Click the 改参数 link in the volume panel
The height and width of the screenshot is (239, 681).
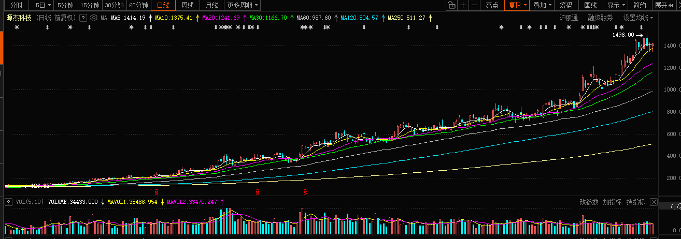[589, 202]
